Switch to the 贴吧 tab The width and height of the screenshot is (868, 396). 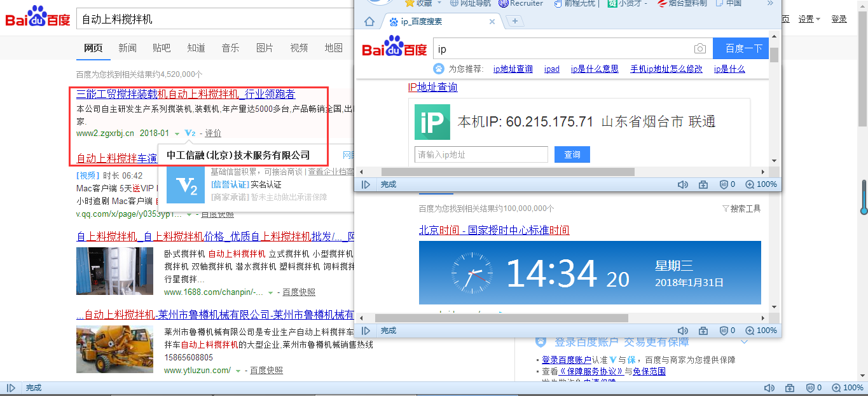pos(162,48)
